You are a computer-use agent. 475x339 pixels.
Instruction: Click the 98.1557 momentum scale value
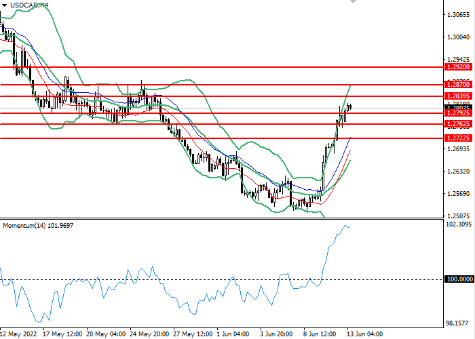[x=459, y=323]
